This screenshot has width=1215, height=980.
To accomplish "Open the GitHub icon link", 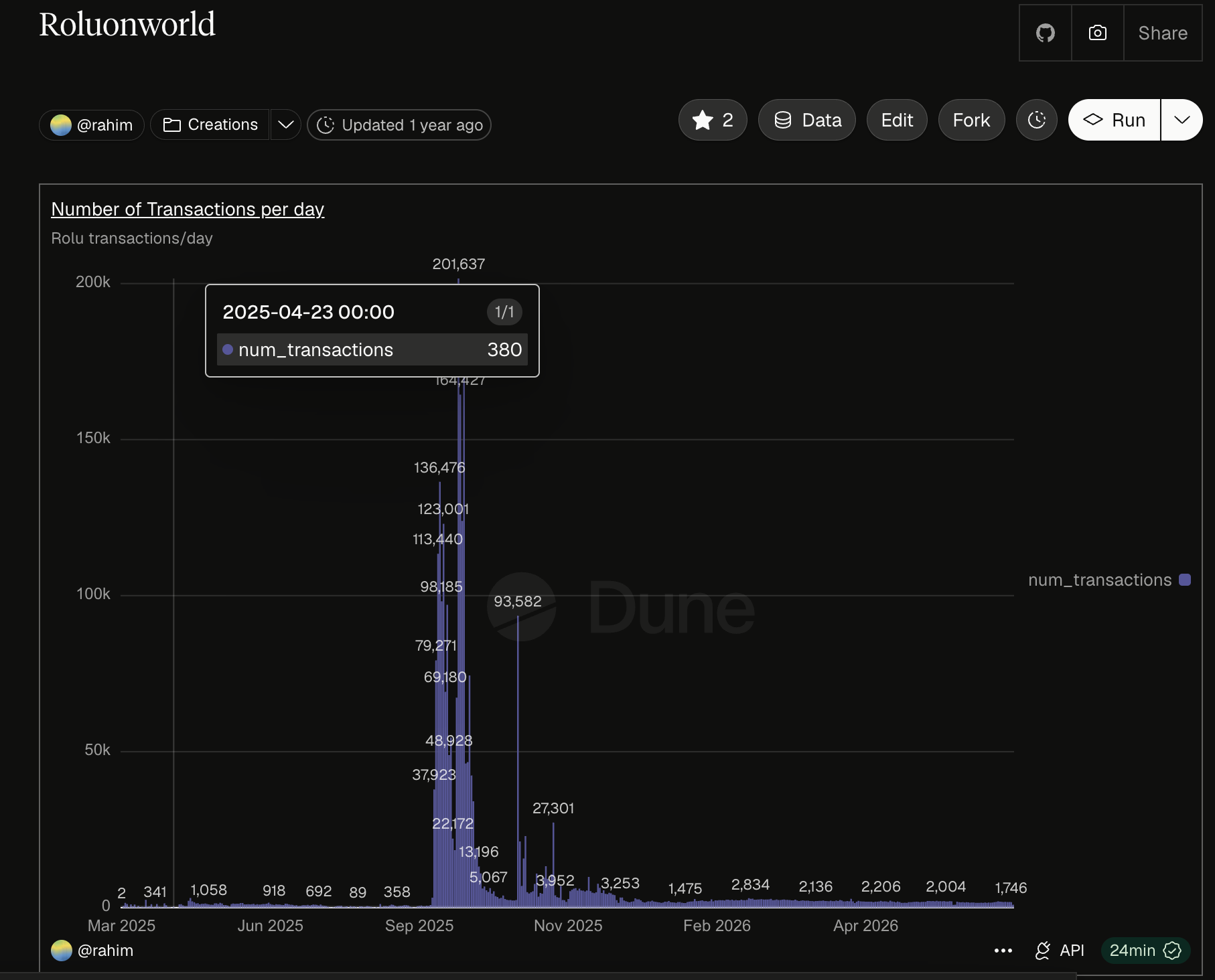I will pyautogui.click(x=1045, y=33).
